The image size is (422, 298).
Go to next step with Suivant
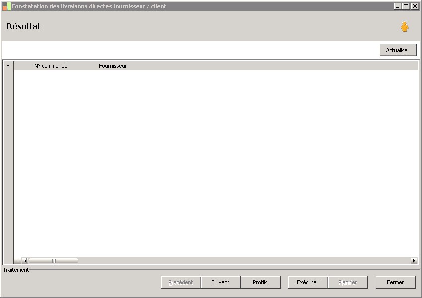[220, 282]
